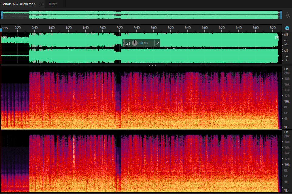292x194 pixels.
Task: Click the 10k mark on the upper frequency scale
Action: (287, 101)
